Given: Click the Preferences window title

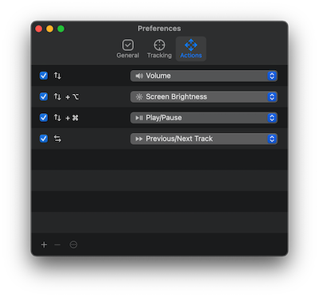Looking at the screenshot, I should pos(159,29).
